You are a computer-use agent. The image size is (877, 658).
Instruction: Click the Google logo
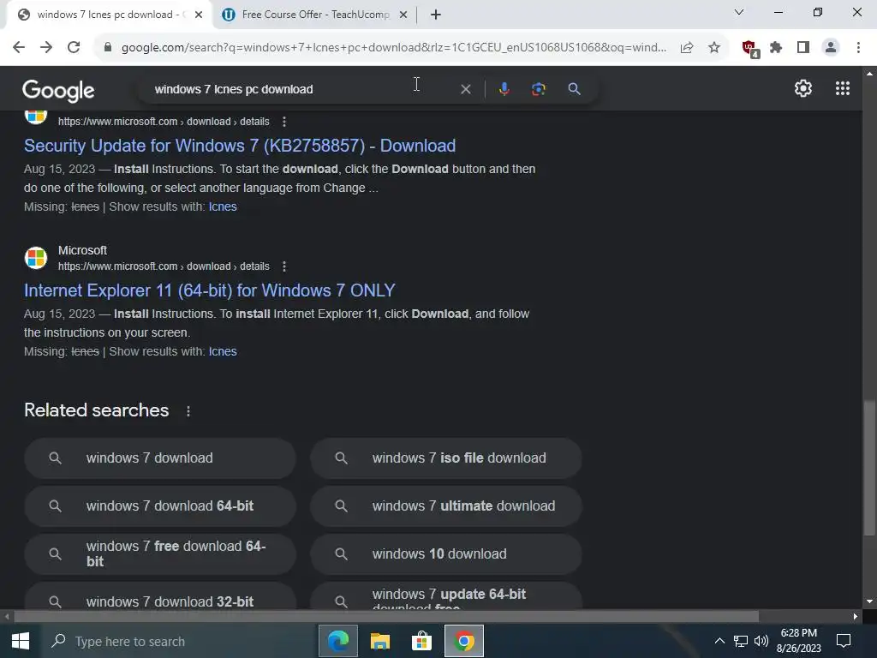point(58,90)
